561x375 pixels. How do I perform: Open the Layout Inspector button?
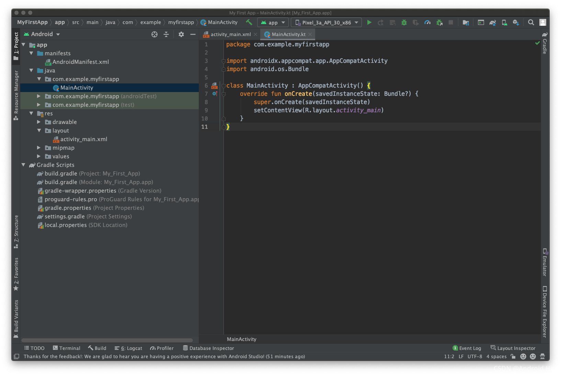tap(513, 348)
